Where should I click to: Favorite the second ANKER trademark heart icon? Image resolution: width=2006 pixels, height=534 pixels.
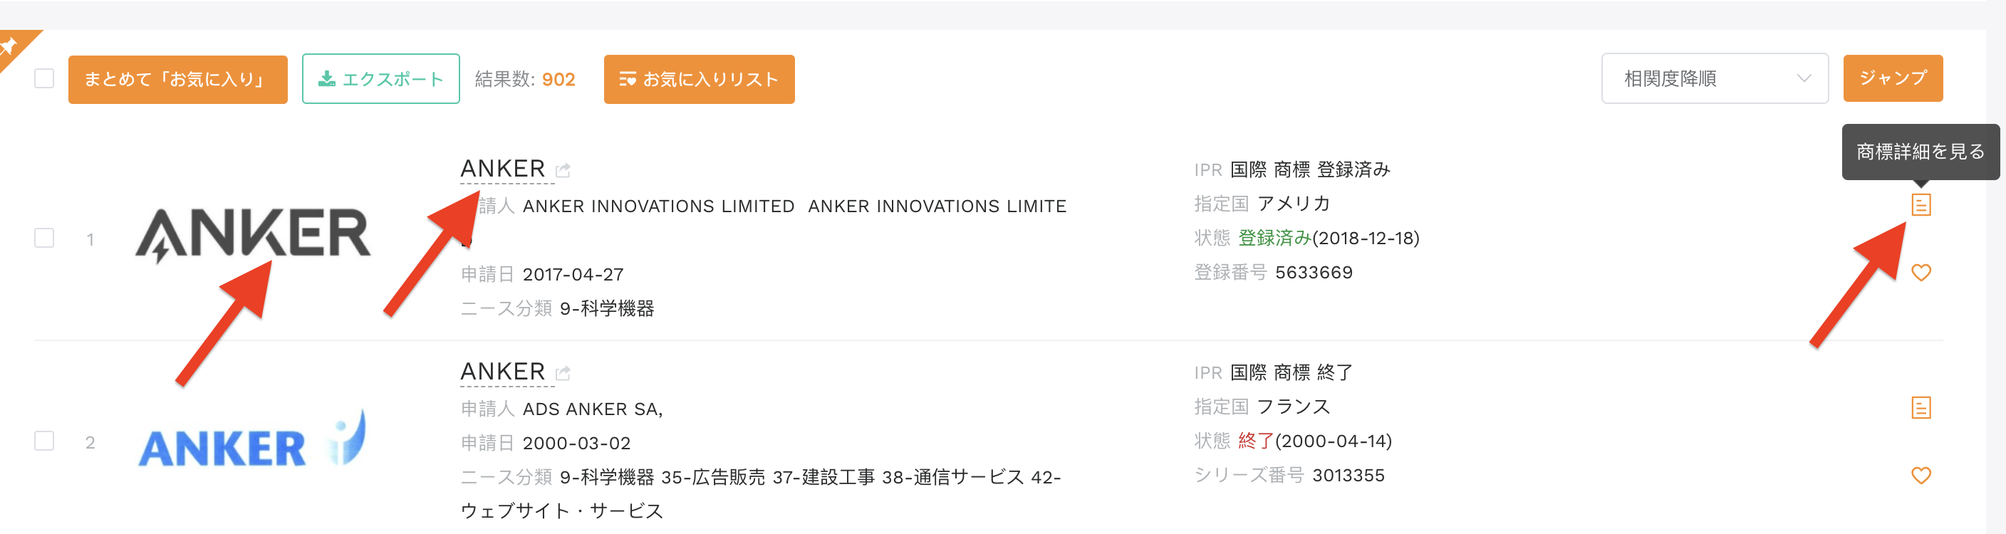(1921, 475)
